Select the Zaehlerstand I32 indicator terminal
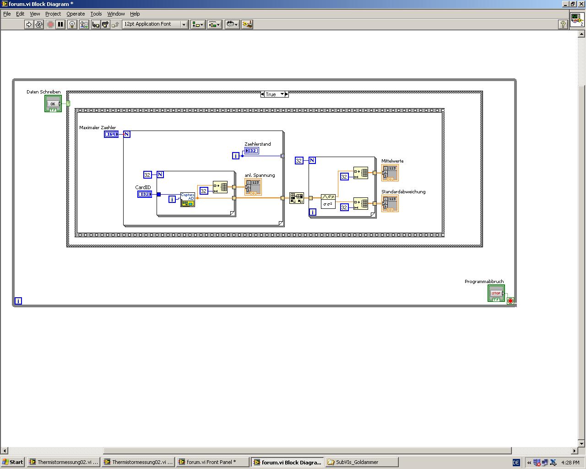The height and width of the screenshot is (469, 586). click(x=252, y=151)
